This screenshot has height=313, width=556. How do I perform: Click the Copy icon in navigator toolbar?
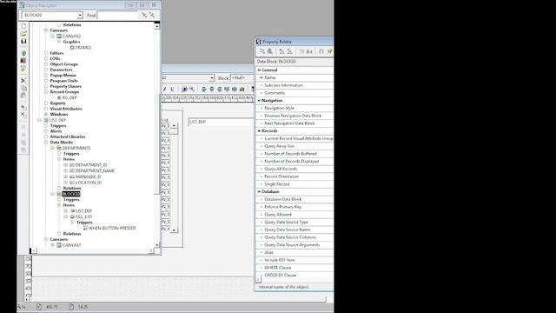23,88
